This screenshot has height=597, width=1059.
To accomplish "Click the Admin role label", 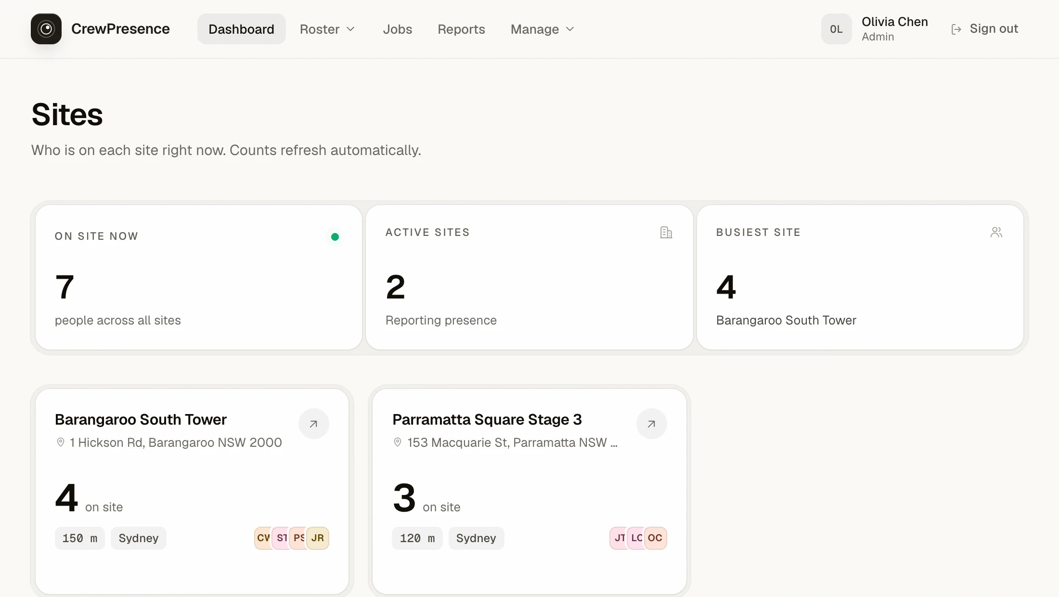I will (x=878, y=37).
